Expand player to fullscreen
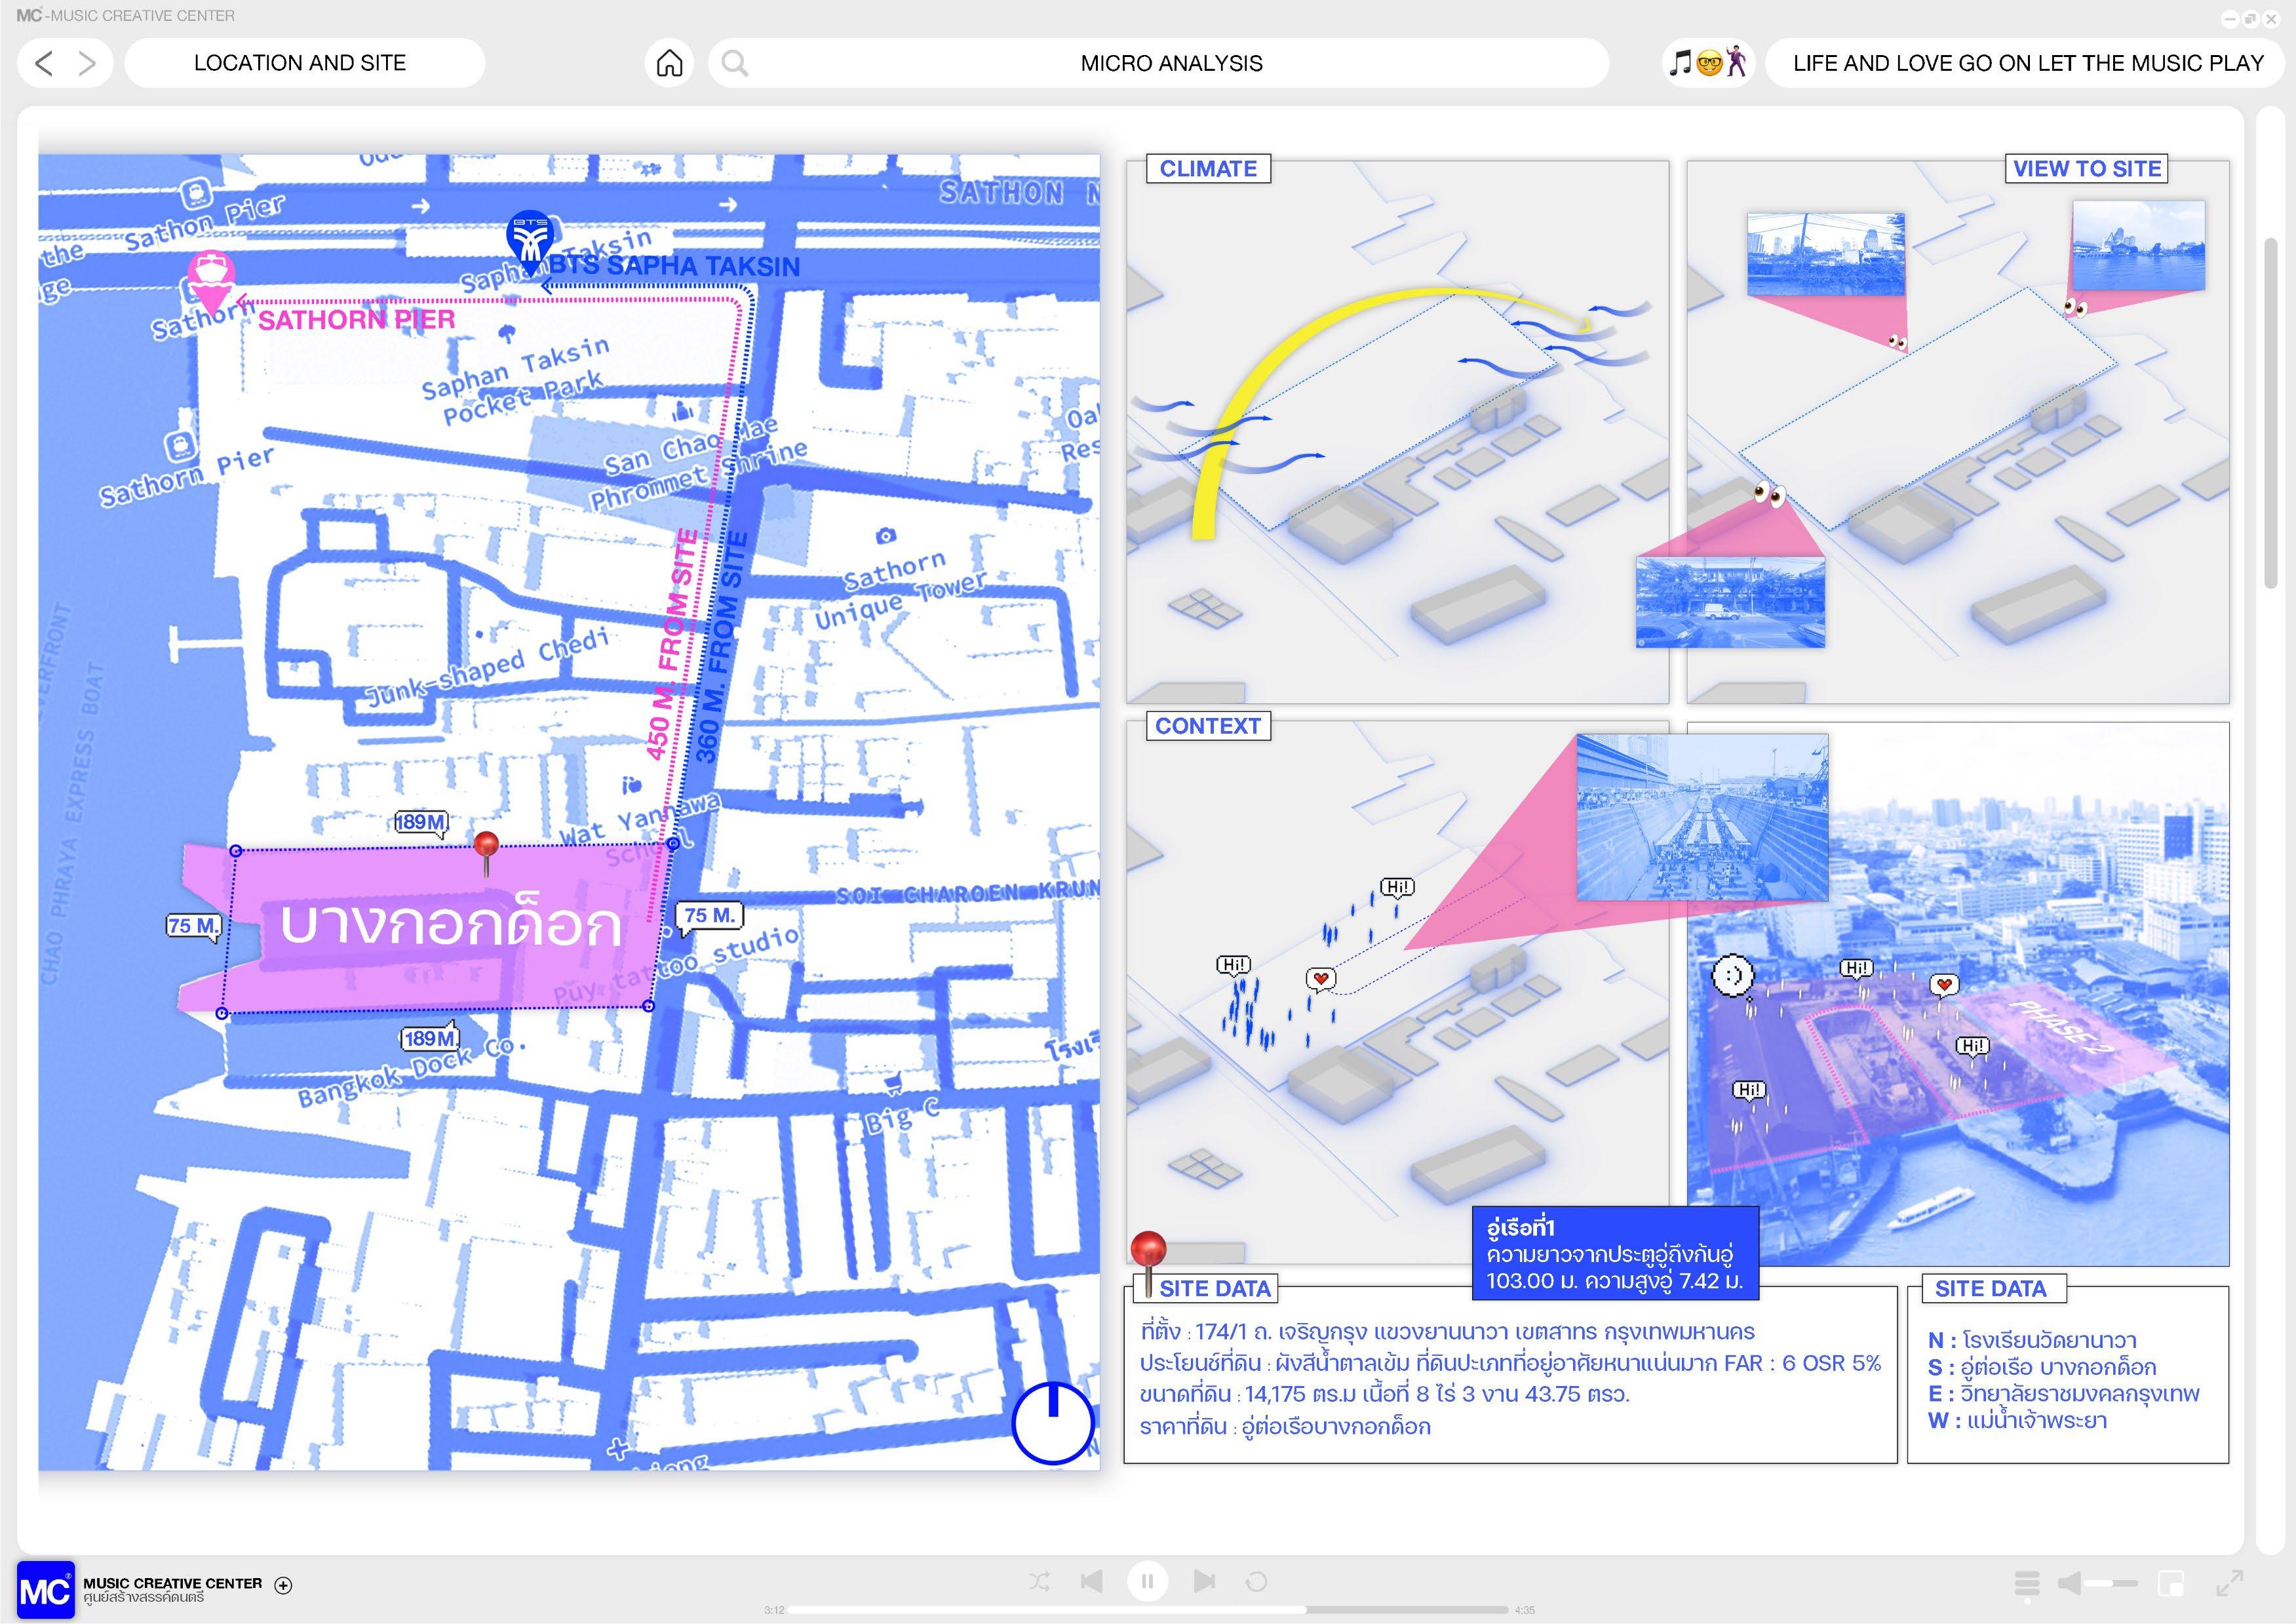The height and width of the screenshot is (1624, 2296). coord(2229,1583)
